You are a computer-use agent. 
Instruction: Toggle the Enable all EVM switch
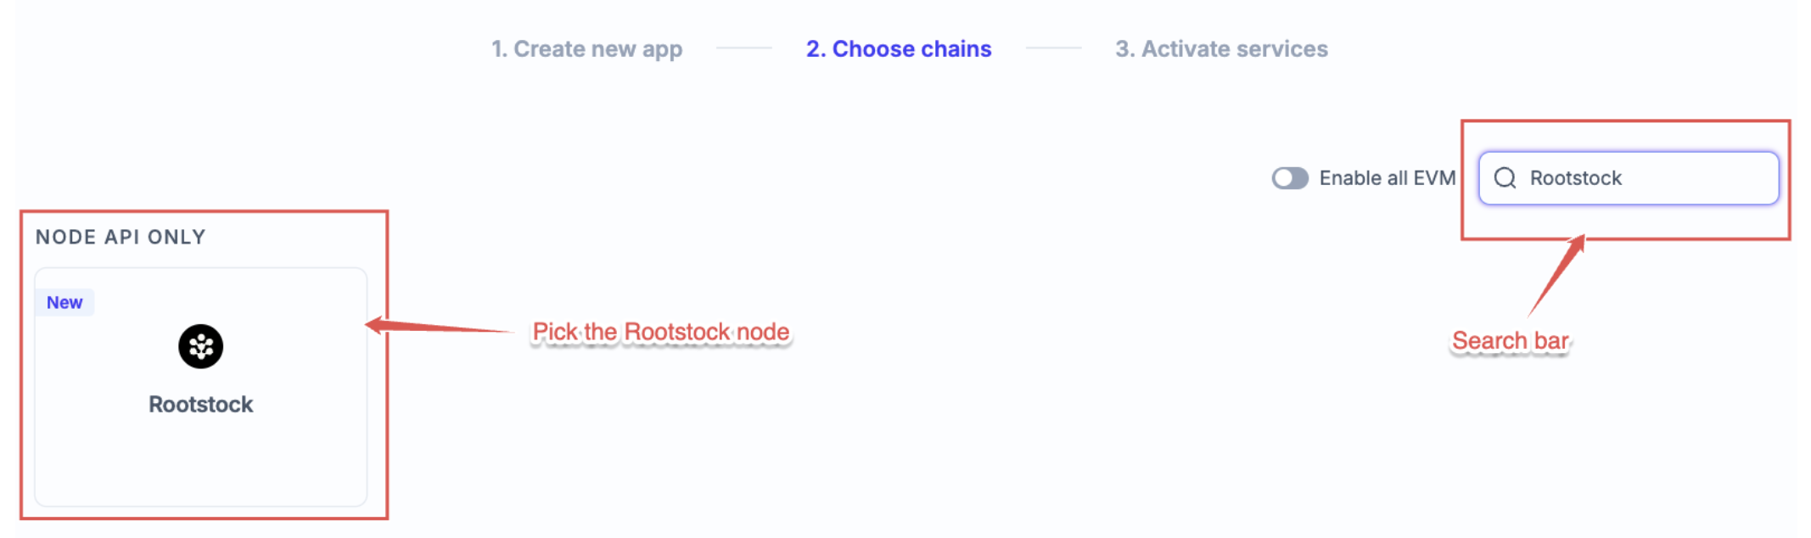pyautogui.click(x=1289, y=178)
